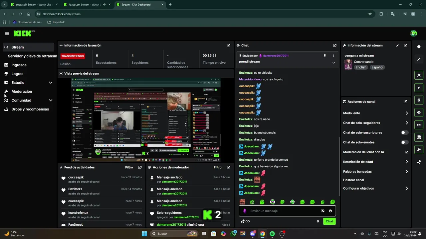426x239 pixels.
Task: Toggle the channel actions widget icon in right sidebar
Action: click(419, 137)
